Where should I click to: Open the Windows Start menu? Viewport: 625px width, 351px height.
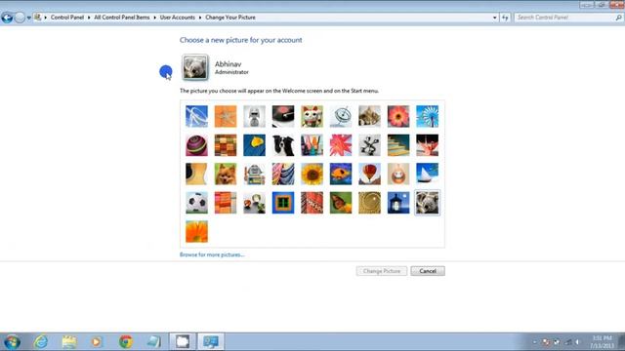pos(12,341)
